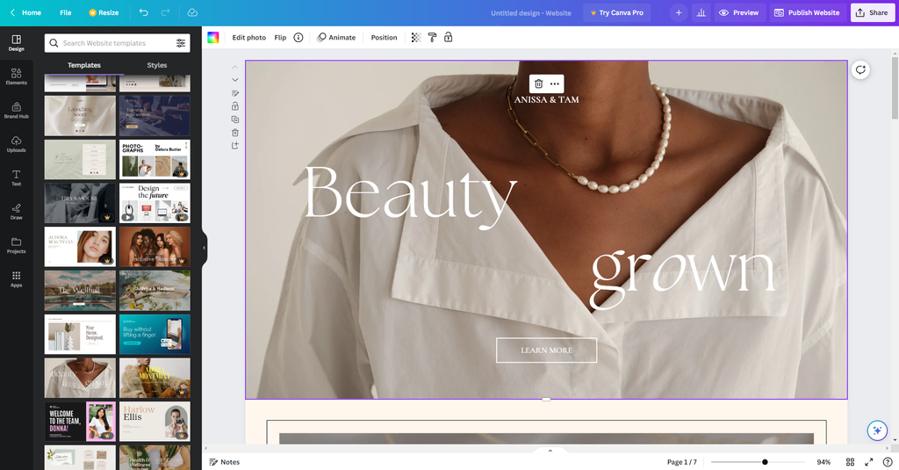The width and height of the screenshot is (899, 470).
Task: Redo the last action
Action: pyautogui.click(x=165, y=12)
